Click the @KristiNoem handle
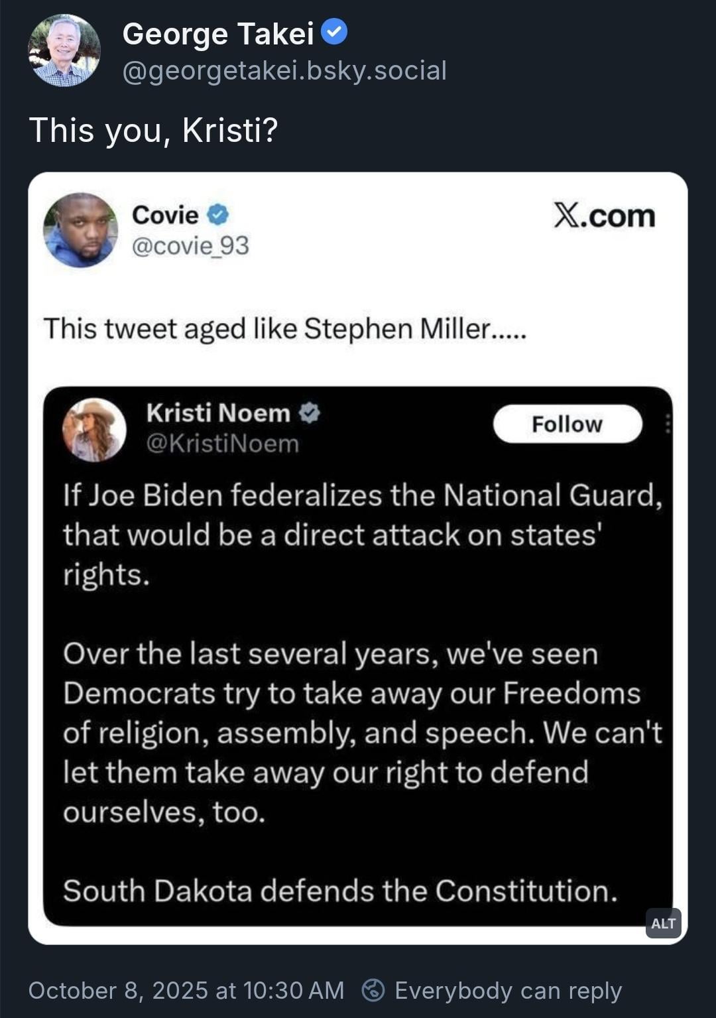 point(222,444)
